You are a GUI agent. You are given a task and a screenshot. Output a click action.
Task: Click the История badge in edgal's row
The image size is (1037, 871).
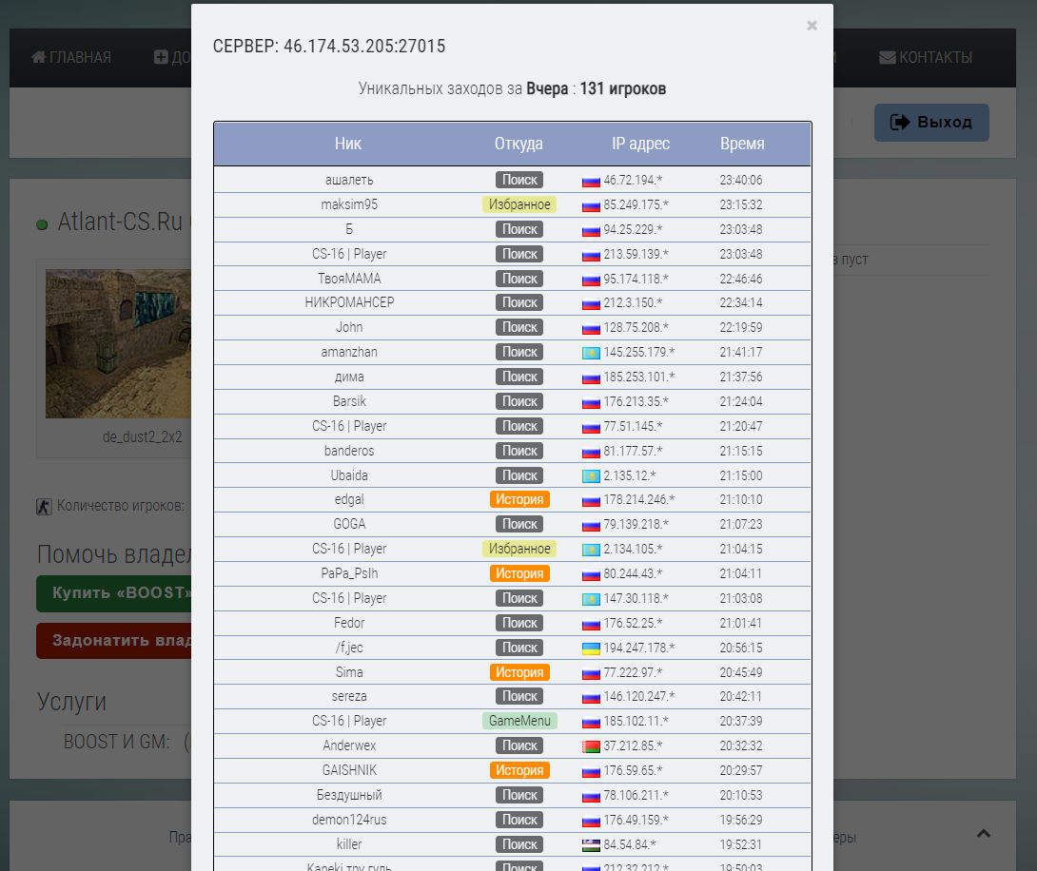click(519, 499)
